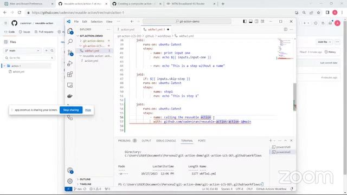Collapse action-1 folder in GitHub tree
Image resolution: width=347 pixels, height=195 pixels.
point(4,66)
